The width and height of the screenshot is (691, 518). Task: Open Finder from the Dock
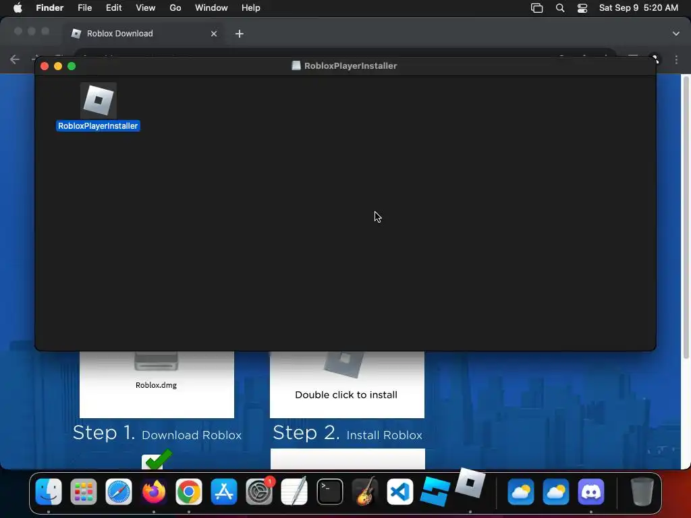pos(49,492)
